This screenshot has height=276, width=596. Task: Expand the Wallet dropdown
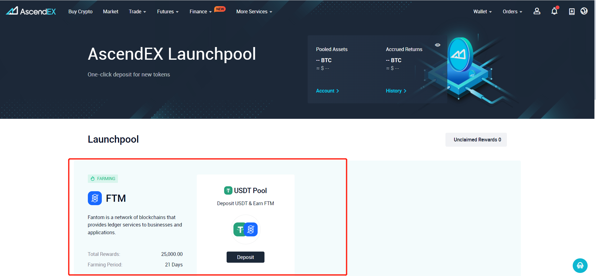482,11
